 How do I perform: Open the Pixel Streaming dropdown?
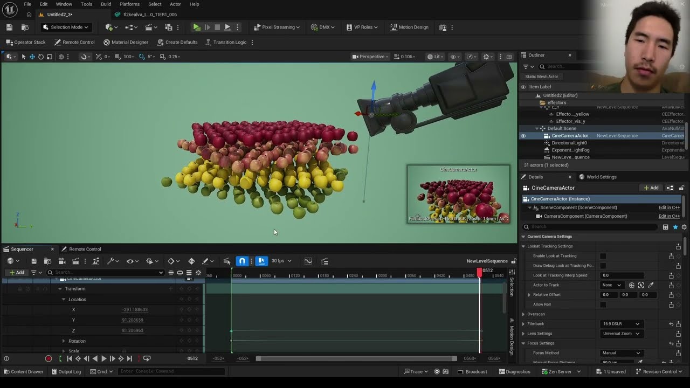coord(277,27)
